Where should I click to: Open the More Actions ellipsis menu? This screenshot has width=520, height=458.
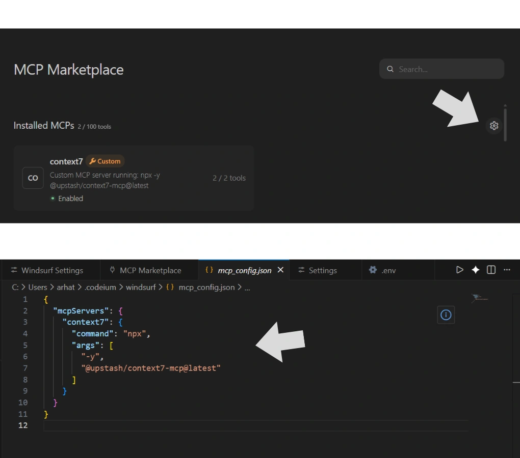pyautogui.click(x=507, y=270)
